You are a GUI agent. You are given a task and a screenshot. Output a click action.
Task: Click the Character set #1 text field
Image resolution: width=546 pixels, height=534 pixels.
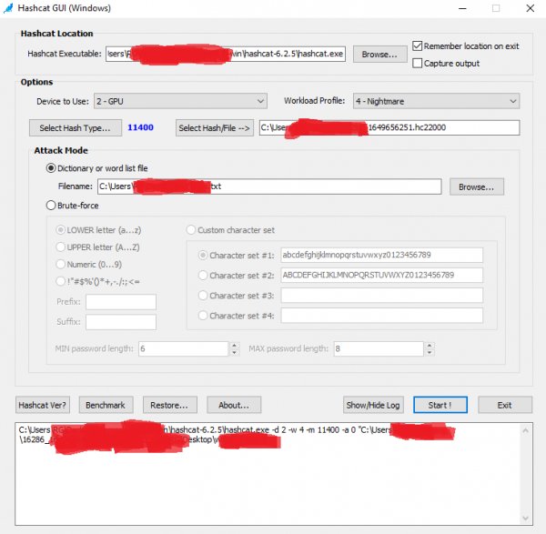pyautogui.click(x=381, y=255)
